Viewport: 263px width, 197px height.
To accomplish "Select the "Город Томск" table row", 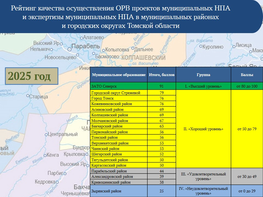I will point(119,99).
